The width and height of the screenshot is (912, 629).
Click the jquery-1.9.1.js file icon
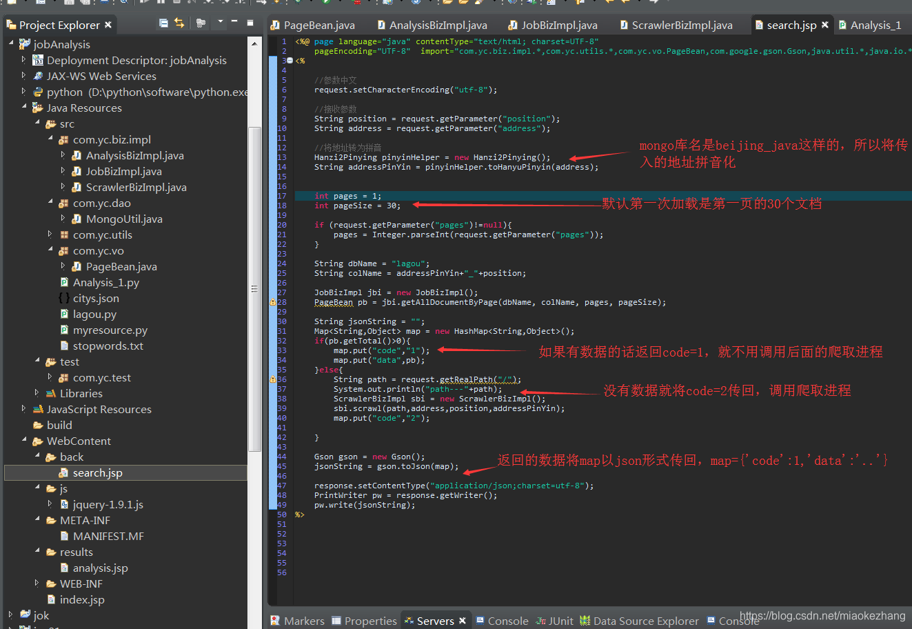click(64, 504)
